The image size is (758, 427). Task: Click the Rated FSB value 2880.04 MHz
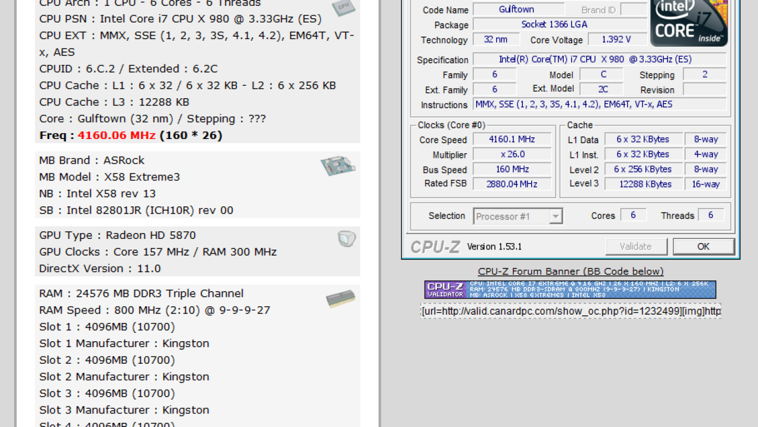coord(512,184)
